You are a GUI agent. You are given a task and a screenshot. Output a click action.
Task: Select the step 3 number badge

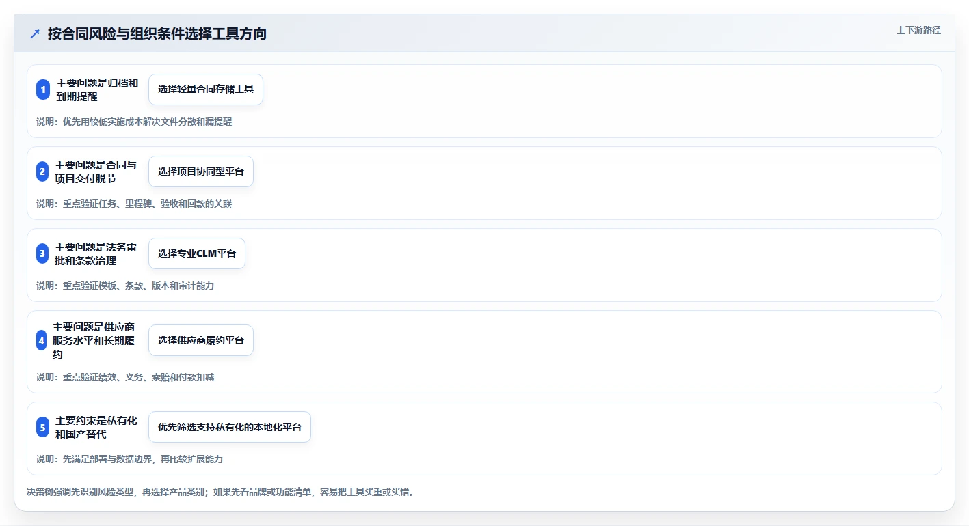click(x=42, y=253)
